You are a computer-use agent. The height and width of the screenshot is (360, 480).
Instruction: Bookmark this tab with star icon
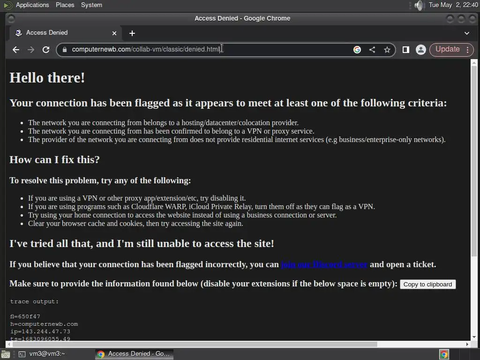[387, 50]
